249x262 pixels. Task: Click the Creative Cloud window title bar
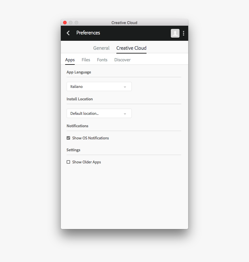pyautogui.click(x=124, y=23)
